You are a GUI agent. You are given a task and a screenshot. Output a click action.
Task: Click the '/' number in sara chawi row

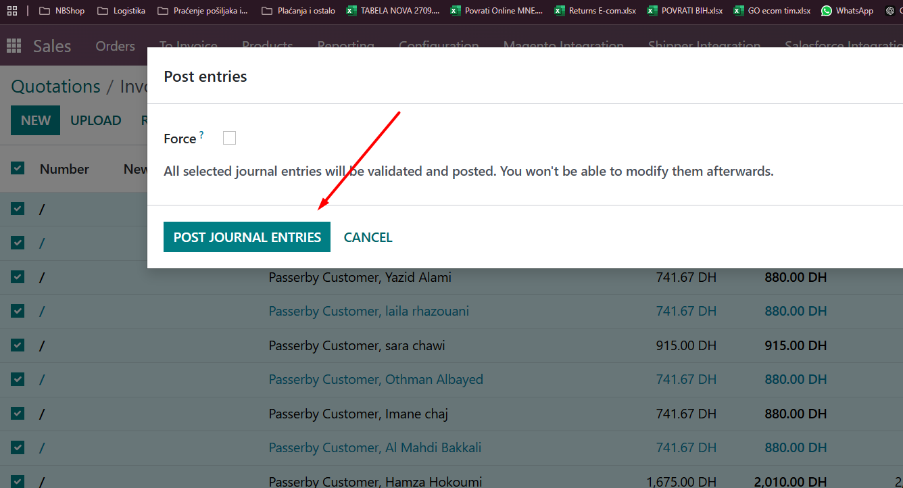[42, 345]
